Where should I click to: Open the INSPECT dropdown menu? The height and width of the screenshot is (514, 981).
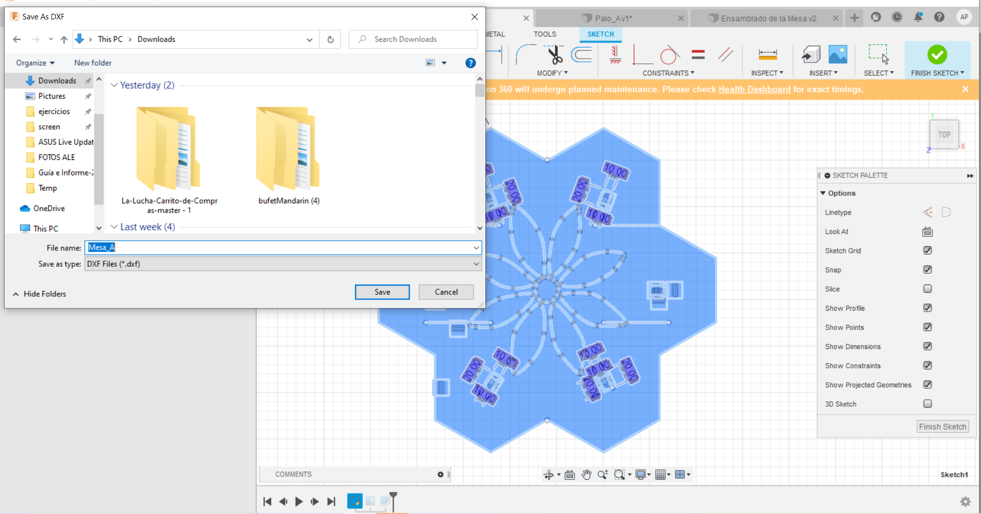[x=767, y=73]
